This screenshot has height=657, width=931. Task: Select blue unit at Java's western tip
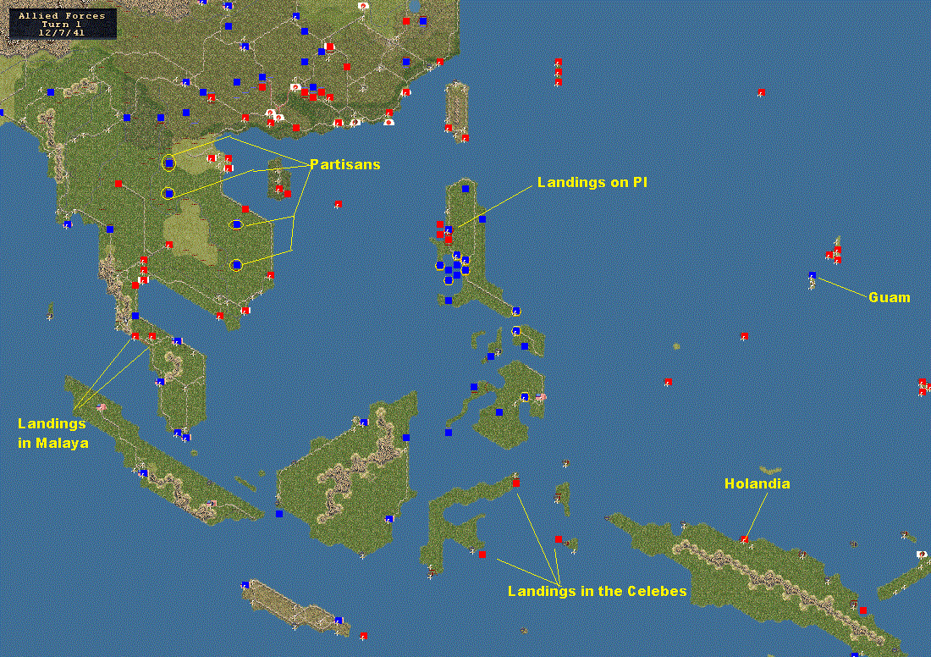pyautogui.click(x=245, y=585)
